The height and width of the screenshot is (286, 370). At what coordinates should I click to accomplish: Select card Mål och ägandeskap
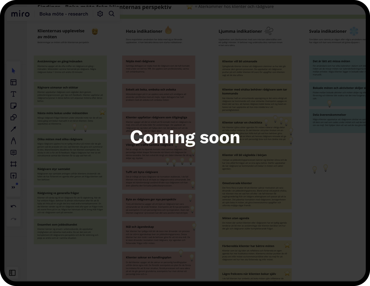click(159, 235)
